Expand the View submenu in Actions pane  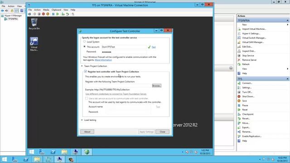point(288,69)
